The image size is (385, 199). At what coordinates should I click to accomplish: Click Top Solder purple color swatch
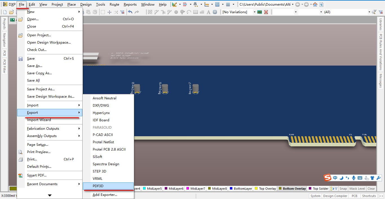(310, 189)
